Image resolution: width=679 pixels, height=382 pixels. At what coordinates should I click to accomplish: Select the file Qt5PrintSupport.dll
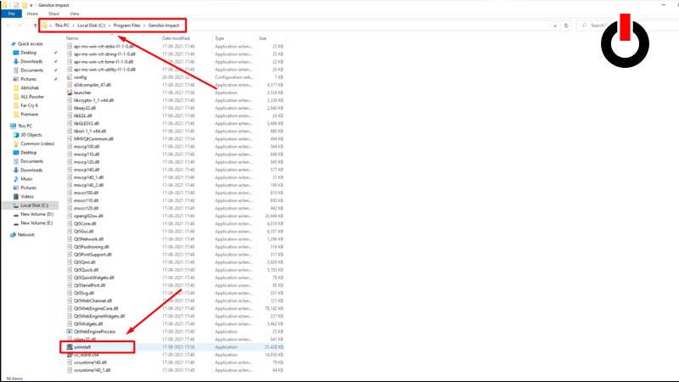(x=93, y=255)
